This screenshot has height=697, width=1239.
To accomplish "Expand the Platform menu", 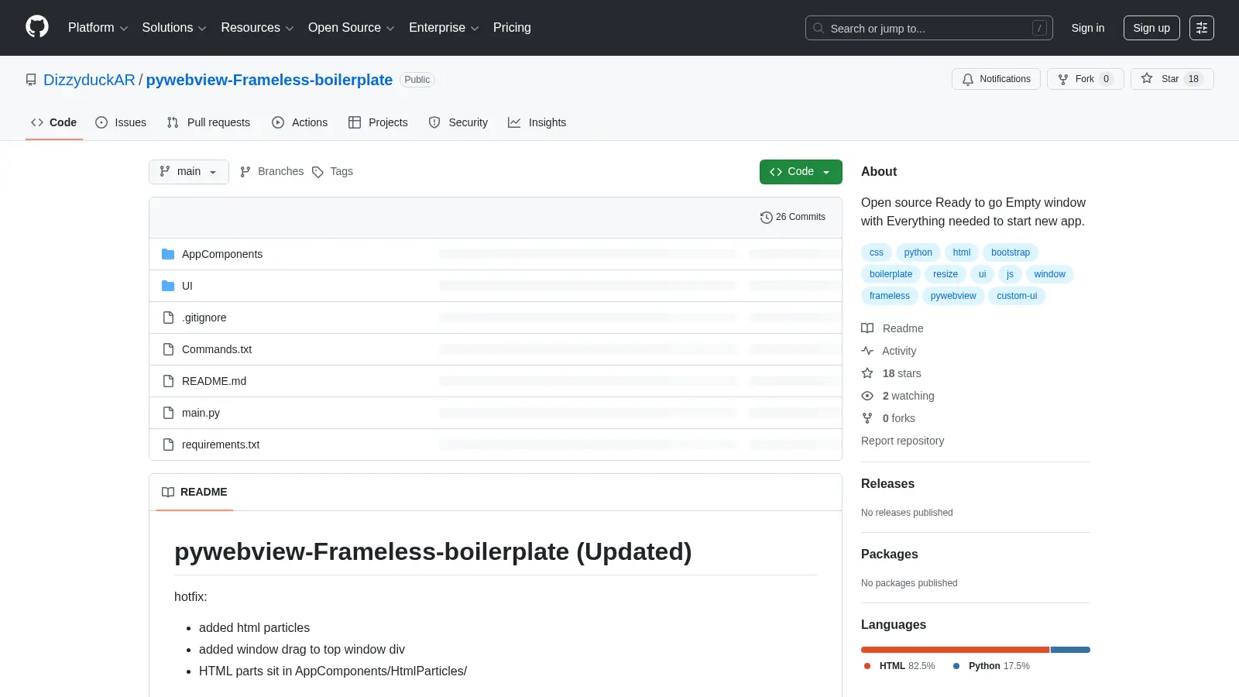I will (98, 28).
